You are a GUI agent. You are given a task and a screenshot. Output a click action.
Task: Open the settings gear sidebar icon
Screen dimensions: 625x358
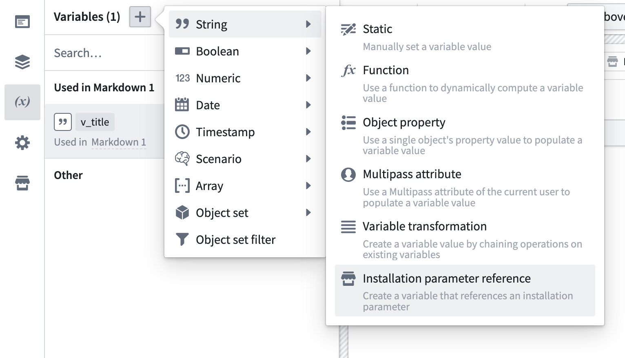(22, 143)
